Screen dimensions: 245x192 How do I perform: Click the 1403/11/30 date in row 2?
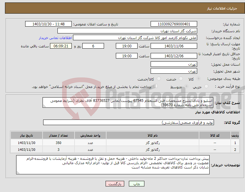(x=27, y=150)
